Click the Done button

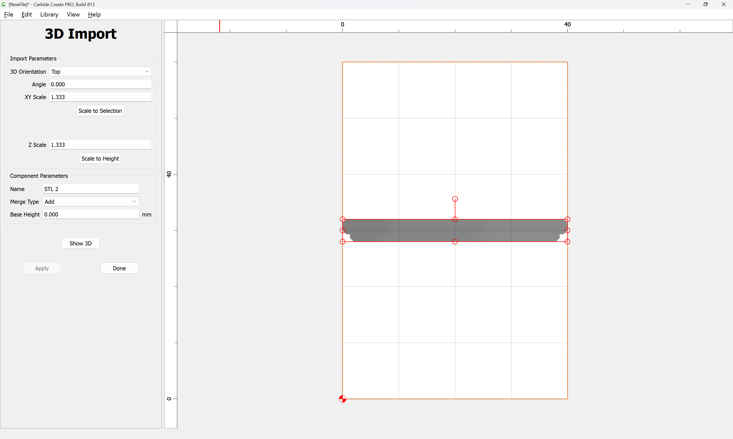pyautogui.click(x=119, y=268)
